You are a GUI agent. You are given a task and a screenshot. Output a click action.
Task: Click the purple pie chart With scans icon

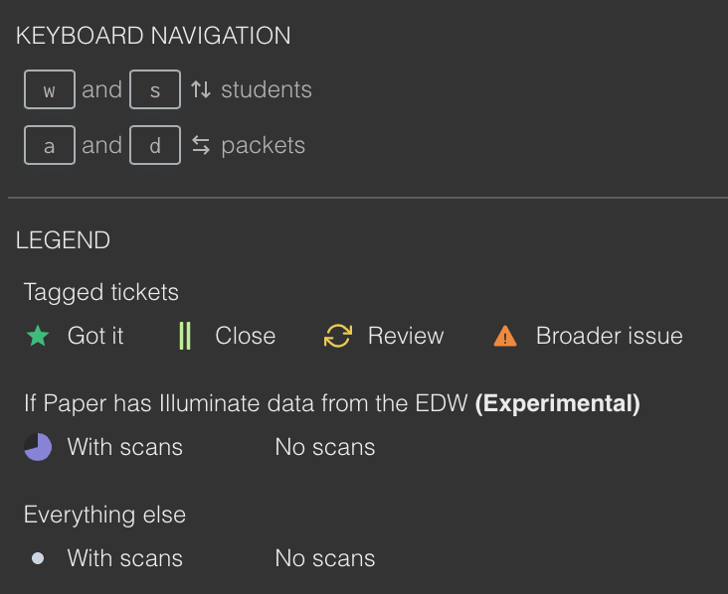tap(38, 447)
